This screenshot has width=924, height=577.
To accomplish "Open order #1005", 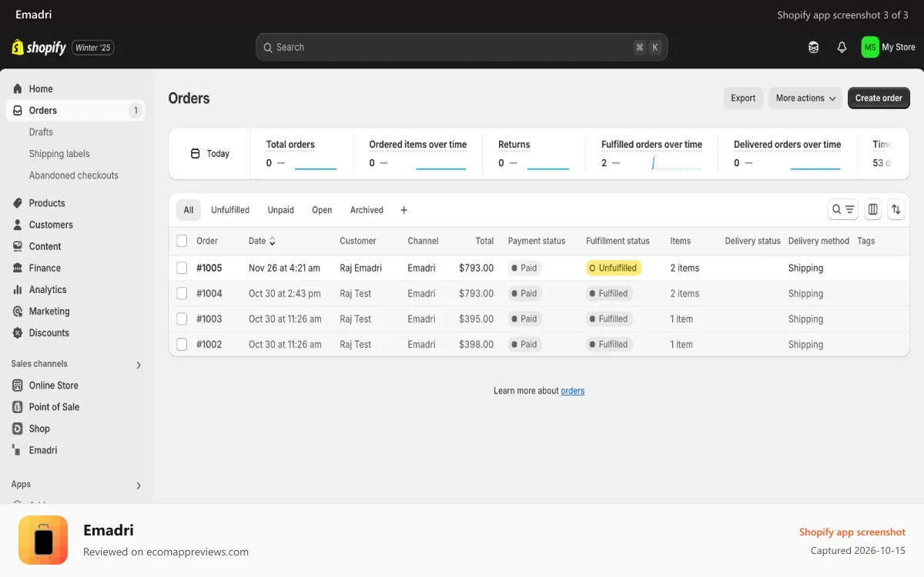I will coord(209,268).
